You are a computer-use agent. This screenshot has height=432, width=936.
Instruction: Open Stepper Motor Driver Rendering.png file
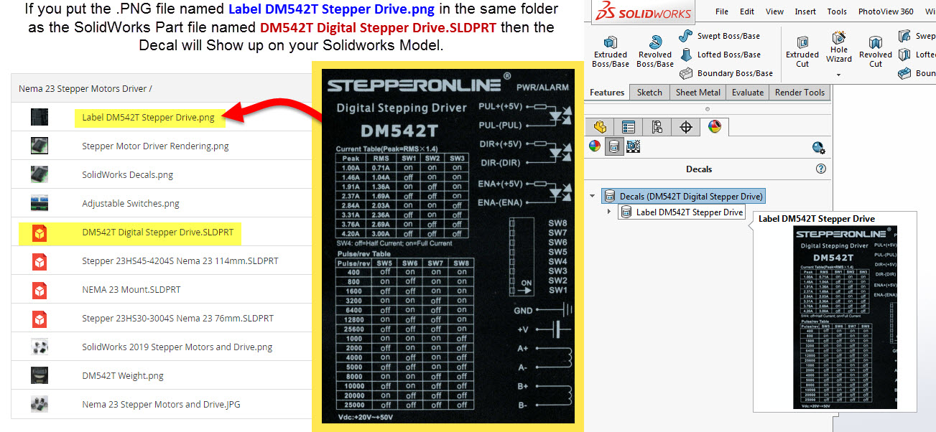point(155,146)
